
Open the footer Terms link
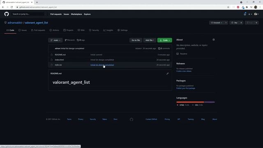[x=69, y=119]
